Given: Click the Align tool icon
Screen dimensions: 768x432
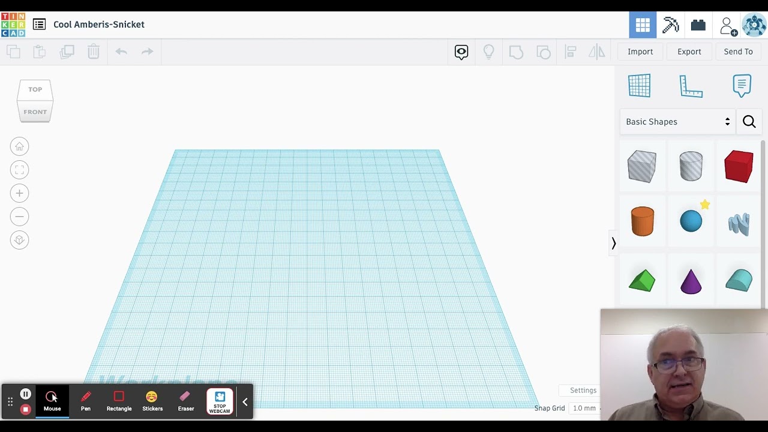Looking at the screenshot, I should point(571,52).
